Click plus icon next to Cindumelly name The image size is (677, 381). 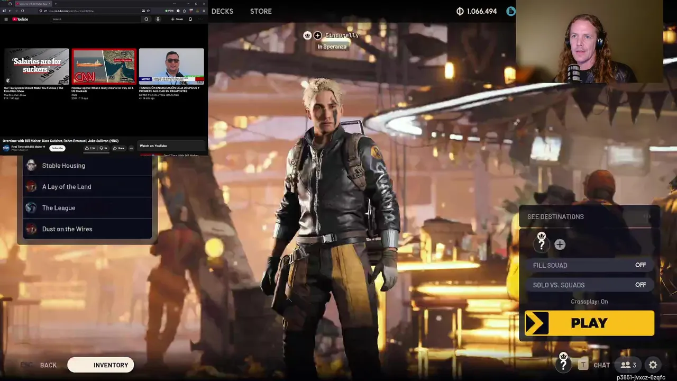click(317, 35)
